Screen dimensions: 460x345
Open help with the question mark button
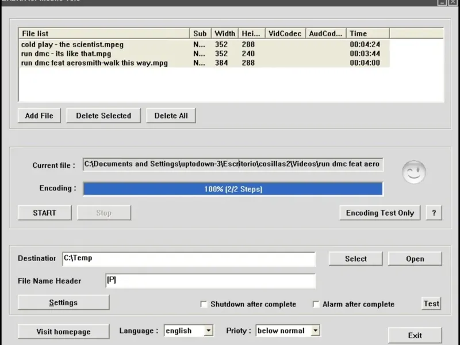point(434,213)
